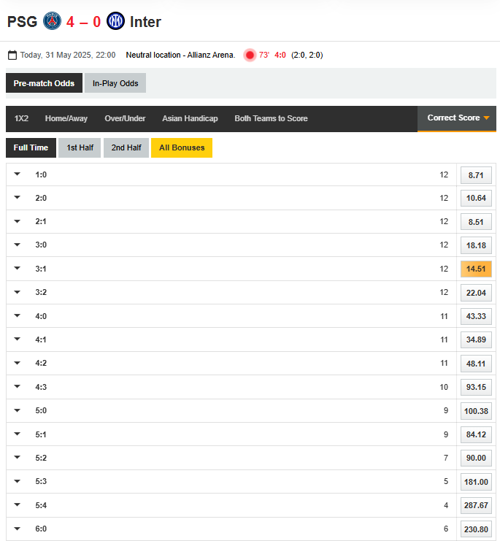500x541 pixels.
Task: Click the Inter club crest icon
Action: click(115, 21)
